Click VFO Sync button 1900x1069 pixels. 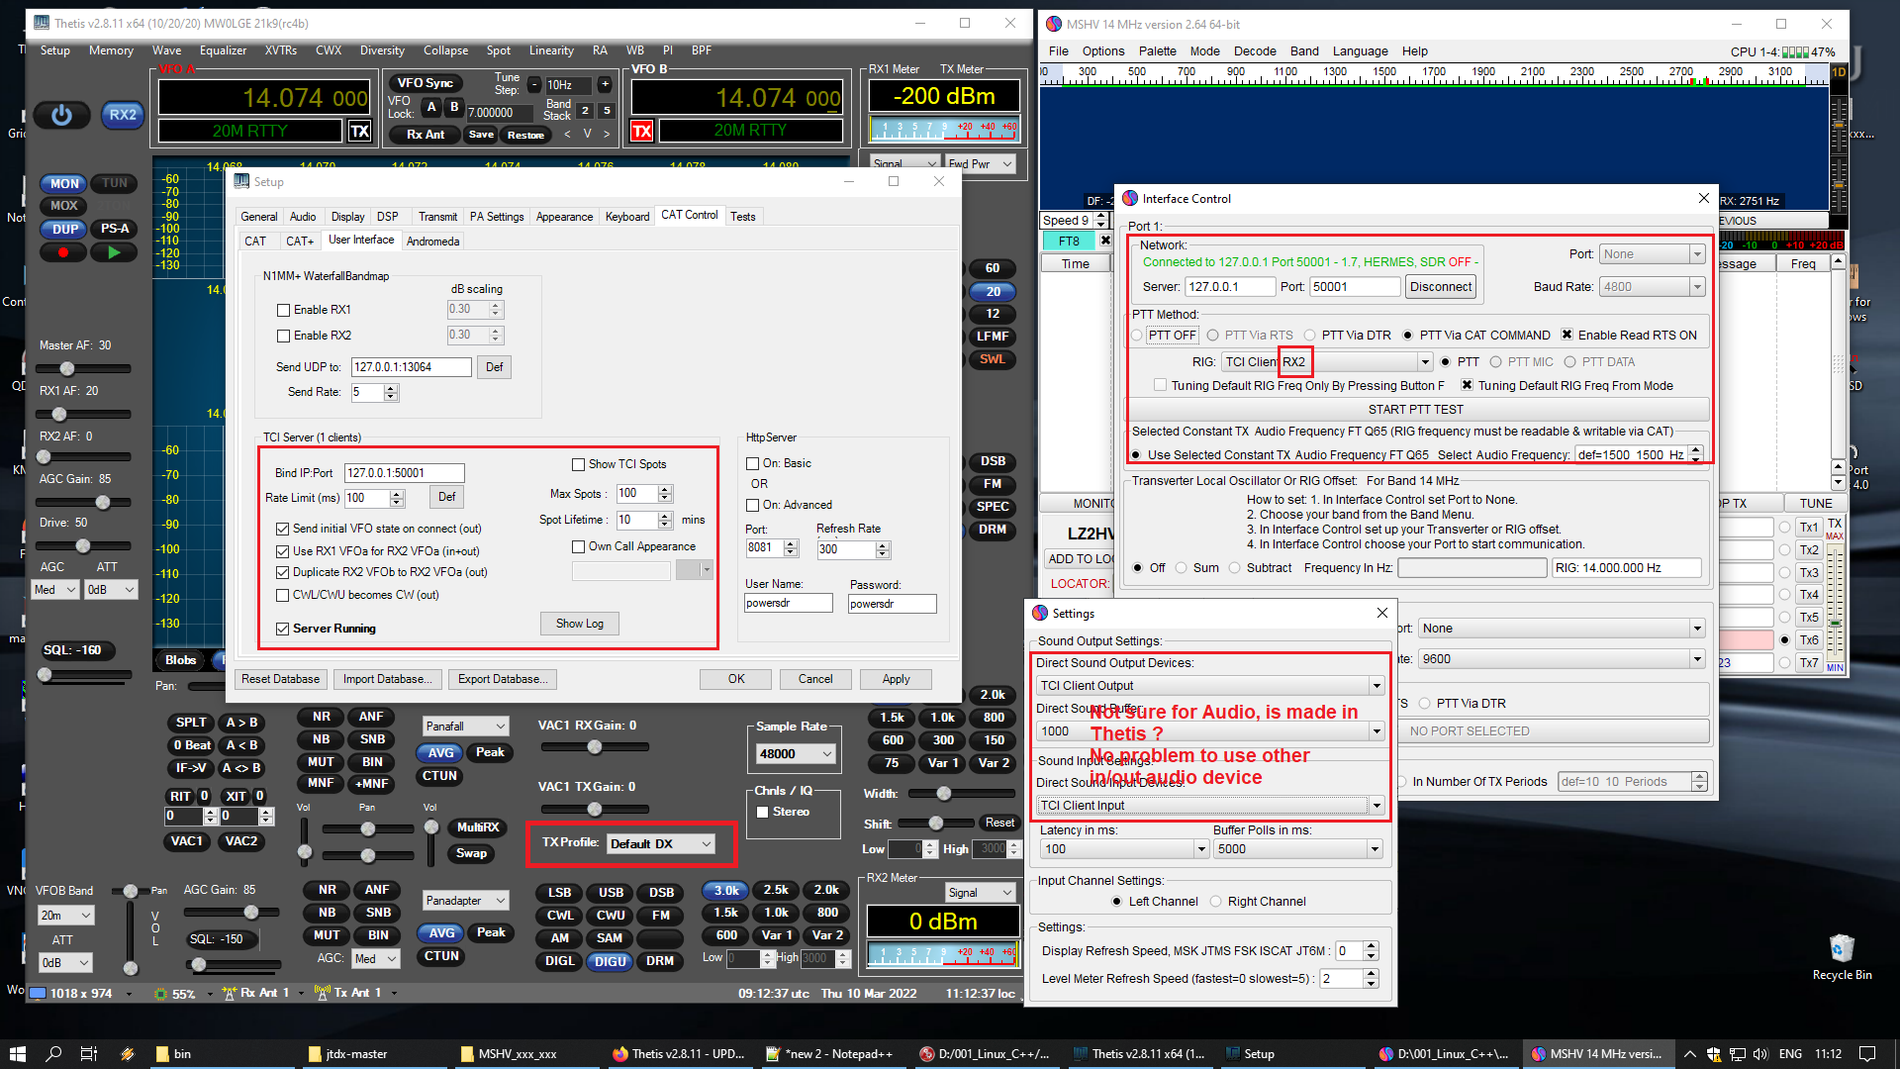point(426,83)
